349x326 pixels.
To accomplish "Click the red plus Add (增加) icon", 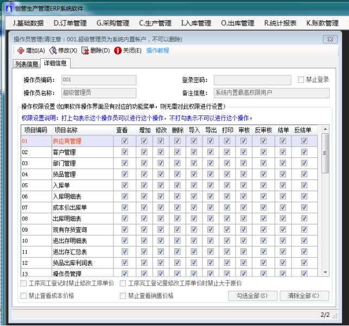I will (21, 50).
